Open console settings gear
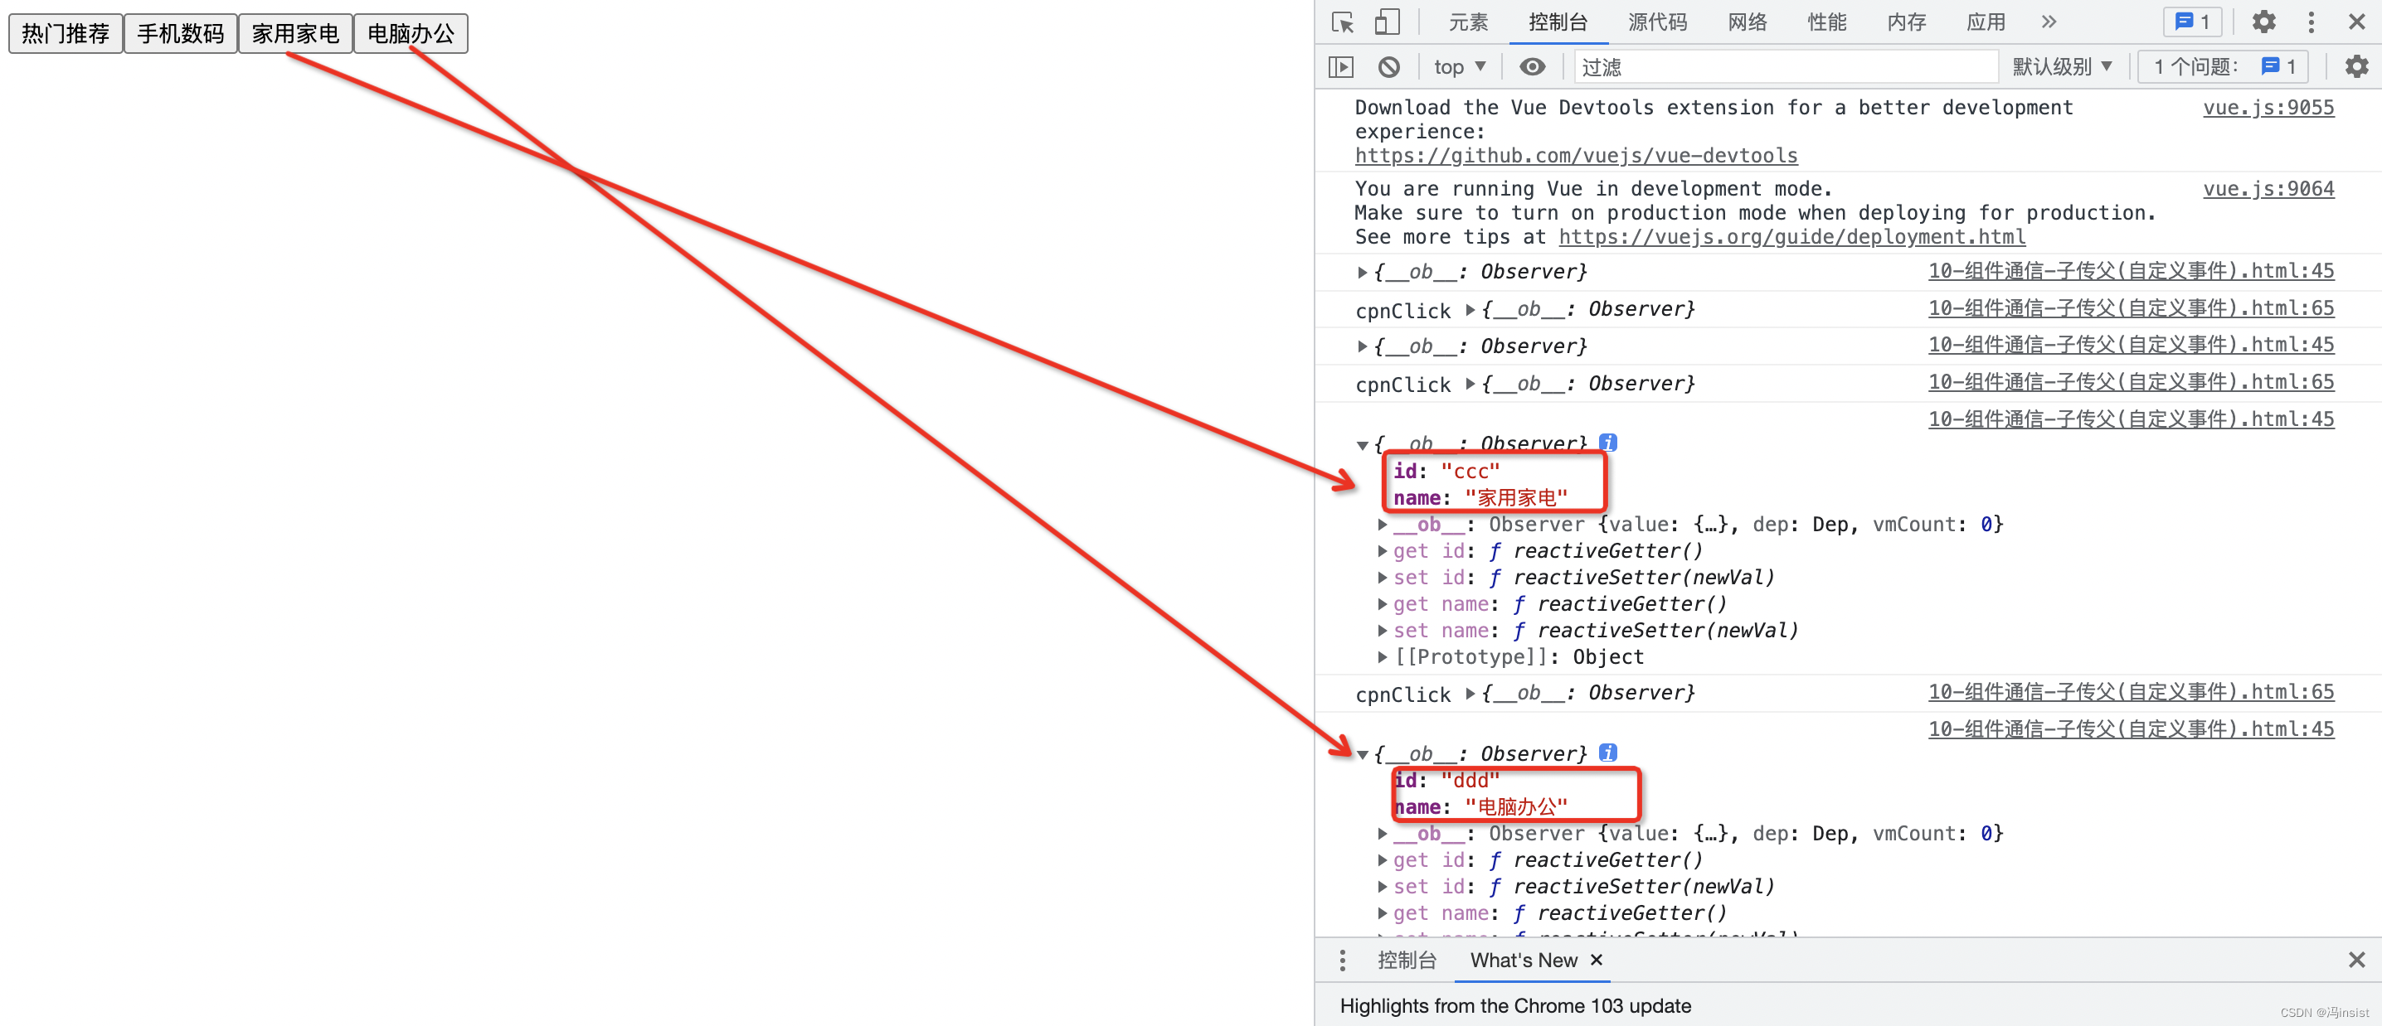The height and width of the screenshot is (1026, 2382). click(2357, 66)
